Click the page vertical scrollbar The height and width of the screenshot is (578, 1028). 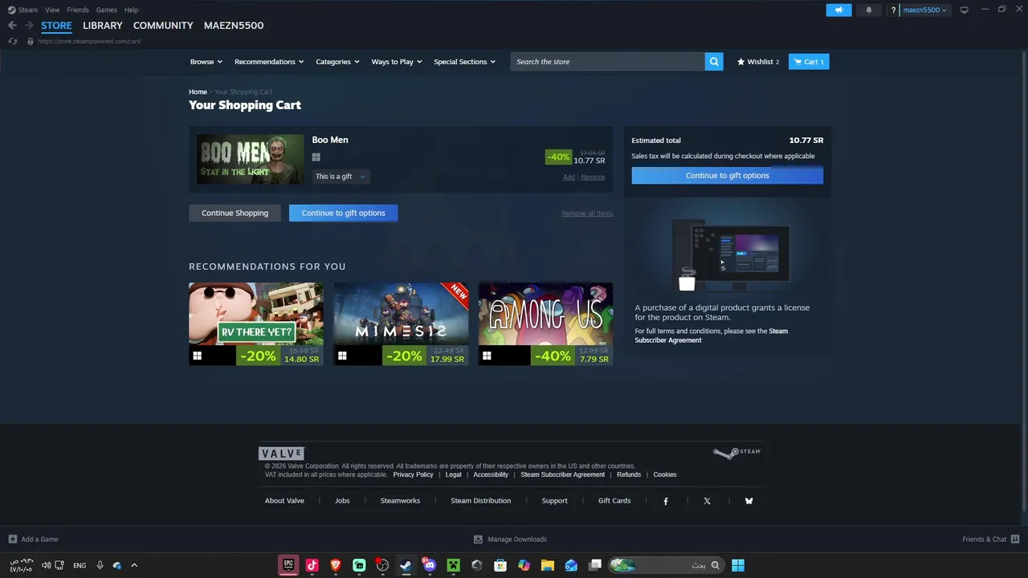(x=1023, y=281)
